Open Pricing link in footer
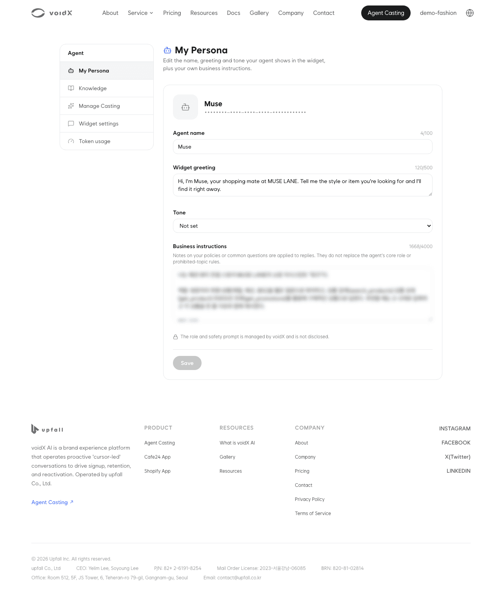Image resolution: width=502 pixels, height=606 pixels. 302,471
